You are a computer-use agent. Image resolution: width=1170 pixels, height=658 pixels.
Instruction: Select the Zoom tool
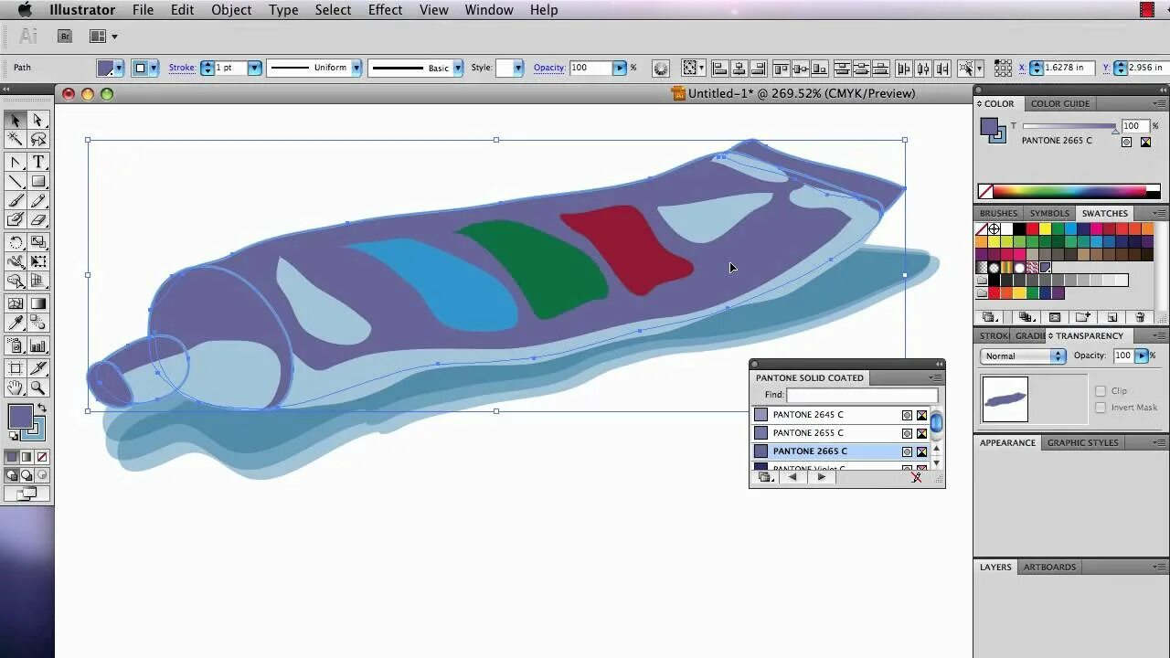tap(38, 388)
